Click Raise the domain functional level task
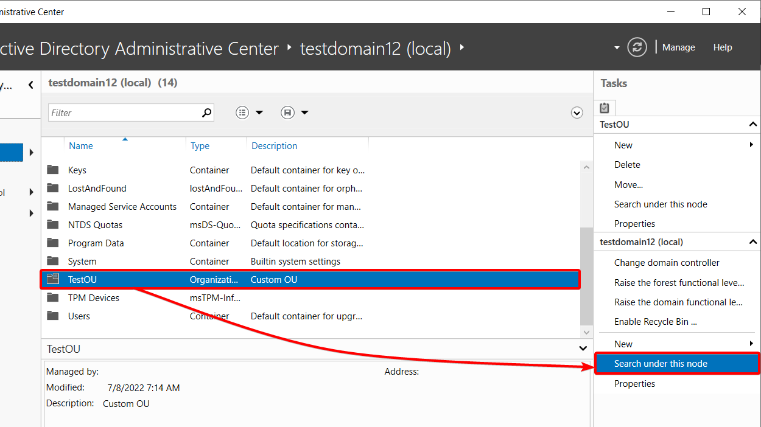The width and height of the screenshot is (761, 427). pos(679,302)
